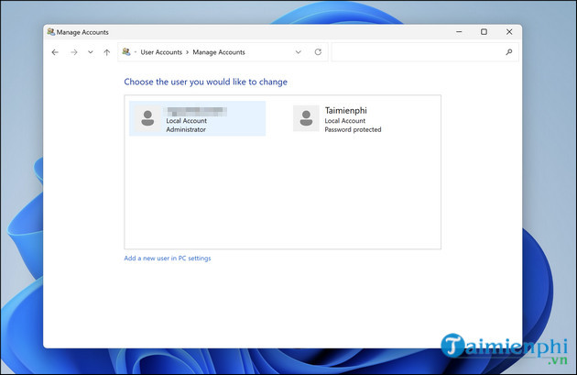Open the recent locations chevron
577x375 pixels.
point(91,52)
